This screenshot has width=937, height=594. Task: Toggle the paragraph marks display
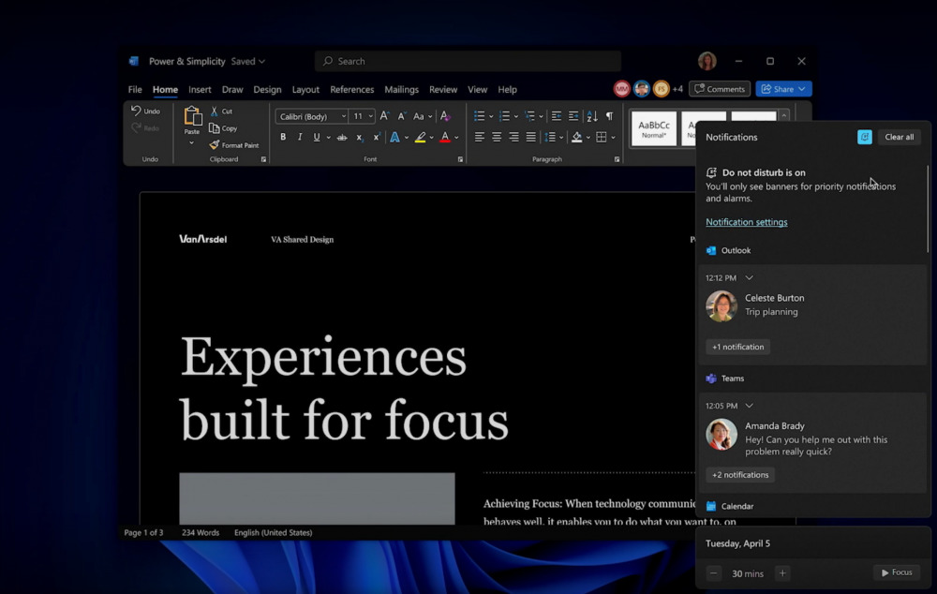tap(610, 116)
